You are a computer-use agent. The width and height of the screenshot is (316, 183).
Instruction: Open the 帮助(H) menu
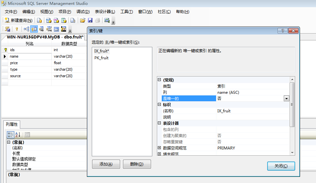(x=183, y=12)
